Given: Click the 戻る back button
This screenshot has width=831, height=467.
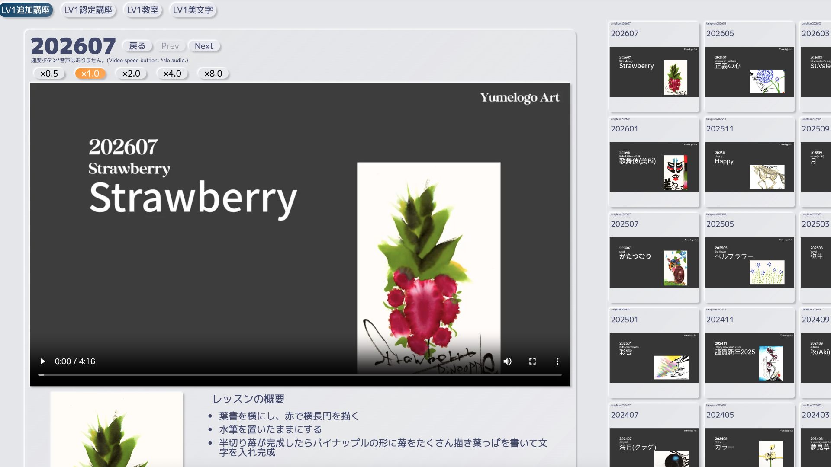Looking at the screenshot, I should (137, 46).
